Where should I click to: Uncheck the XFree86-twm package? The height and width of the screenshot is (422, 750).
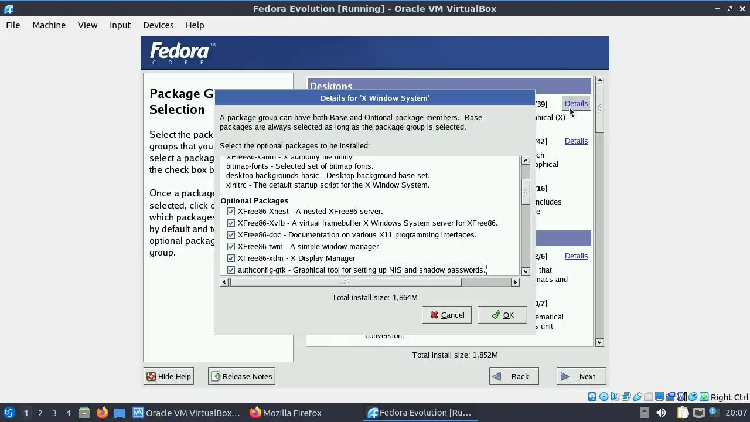pyautogui.click(x=231, y=246)
